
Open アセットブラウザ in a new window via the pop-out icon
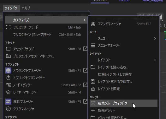[x=85, y=49]
